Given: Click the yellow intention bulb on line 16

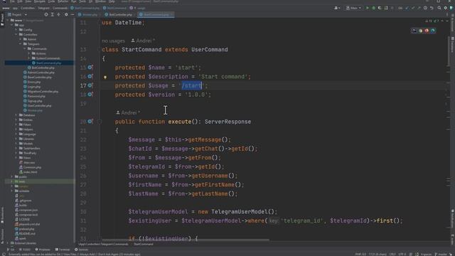Looking at the screenshot, I should pos(105,77).
